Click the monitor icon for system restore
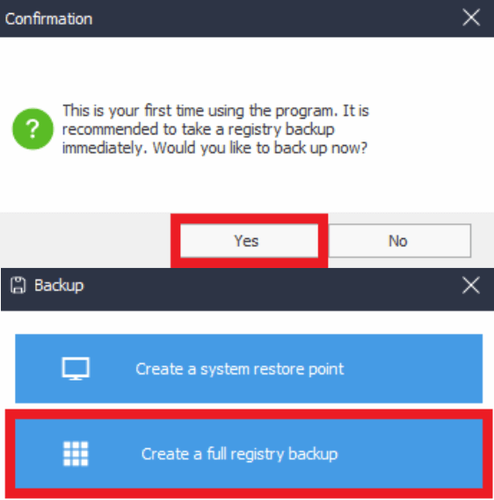 point(76,368)
